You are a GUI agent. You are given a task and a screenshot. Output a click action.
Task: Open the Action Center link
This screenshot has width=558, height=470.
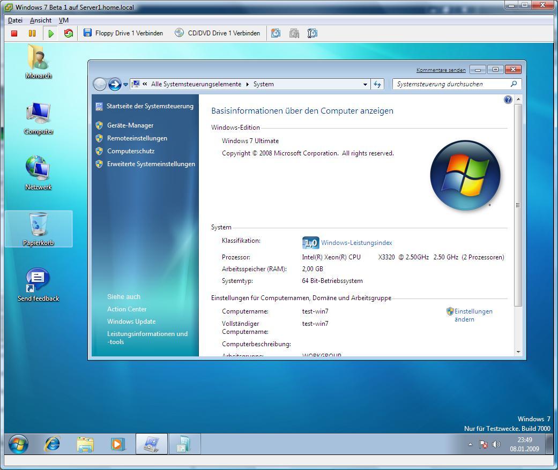click(127, 309)
